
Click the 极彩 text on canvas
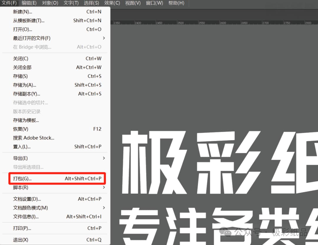click(191, 163)
